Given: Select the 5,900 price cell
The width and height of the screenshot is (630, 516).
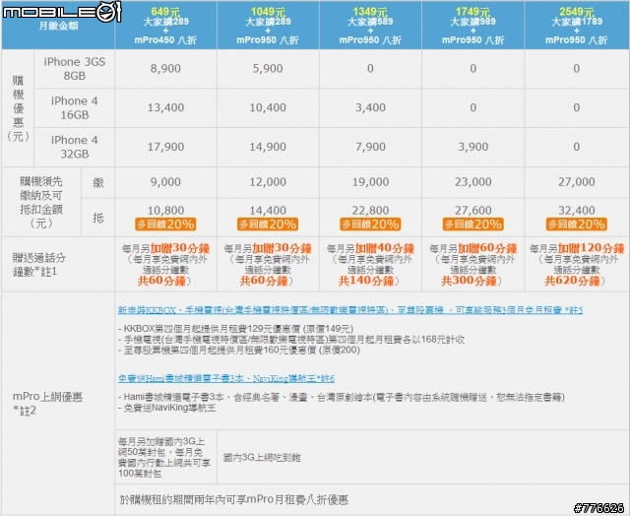Looking at the screenshot, I should 268,69.
